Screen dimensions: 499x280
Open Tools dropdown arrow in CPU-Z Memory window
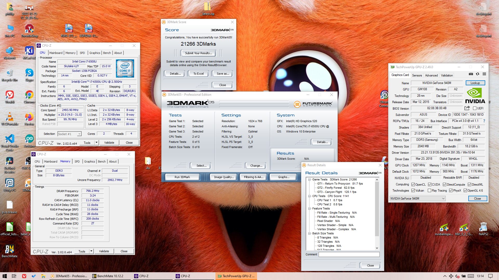coord(91,251)
